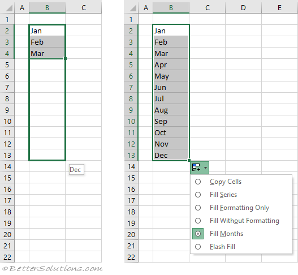Expand the Auto Fill Options dropdown arrow
298x275 pixels.
point(205,167)
